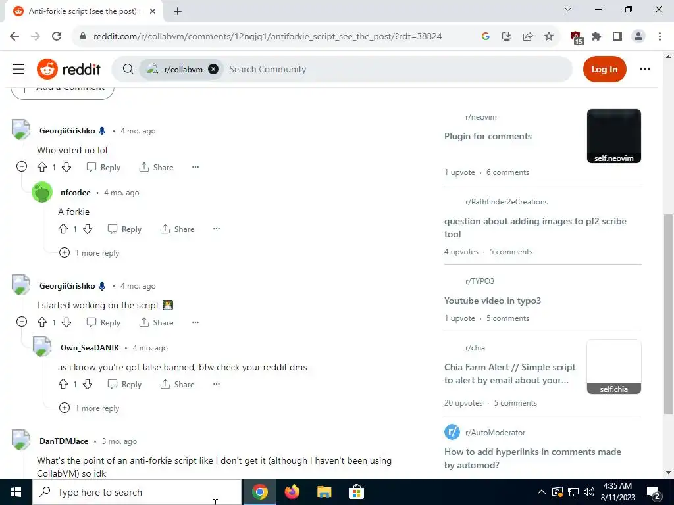Bookmark this page with the star icon
This screenshot has width=674, height=505.
click(549, 36)
